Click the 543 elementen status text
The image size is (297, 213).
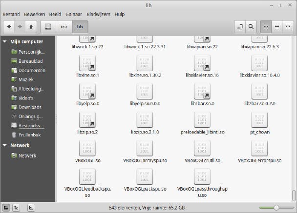click(x=147, y=208)
